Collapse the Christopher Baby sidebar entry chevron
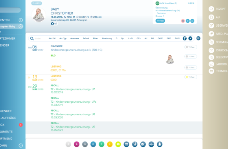Image resolution: width=228 pixels, height=149 pixels. click(21, 26)
